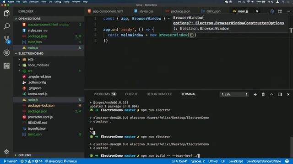
Task: Split the editor with the split icon
Action: [280, 11]
